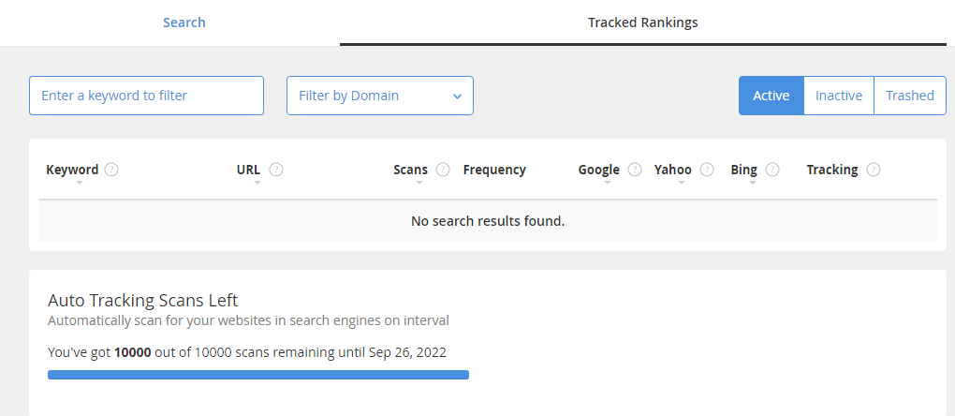The image size is (955, 416).
Task: Sort results by Google column header
Action: [x=598, y=170]
